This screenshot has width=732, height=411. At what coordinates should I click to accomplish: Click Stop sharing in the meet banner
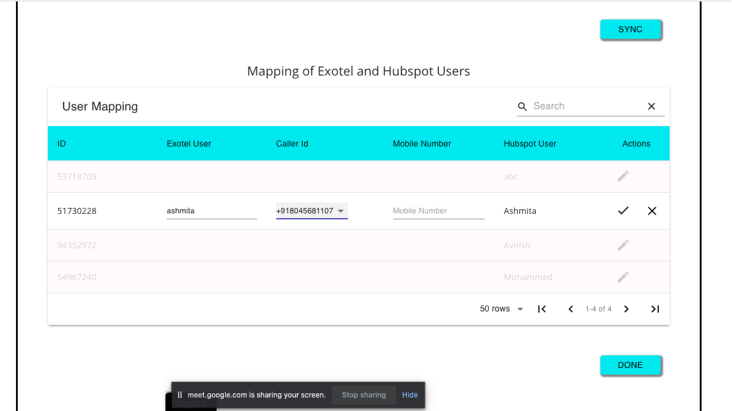(363, 395)
